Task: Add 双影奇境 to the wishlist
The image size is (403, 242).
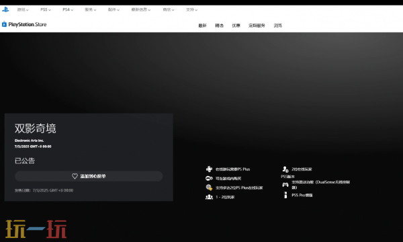Action: 89,176
